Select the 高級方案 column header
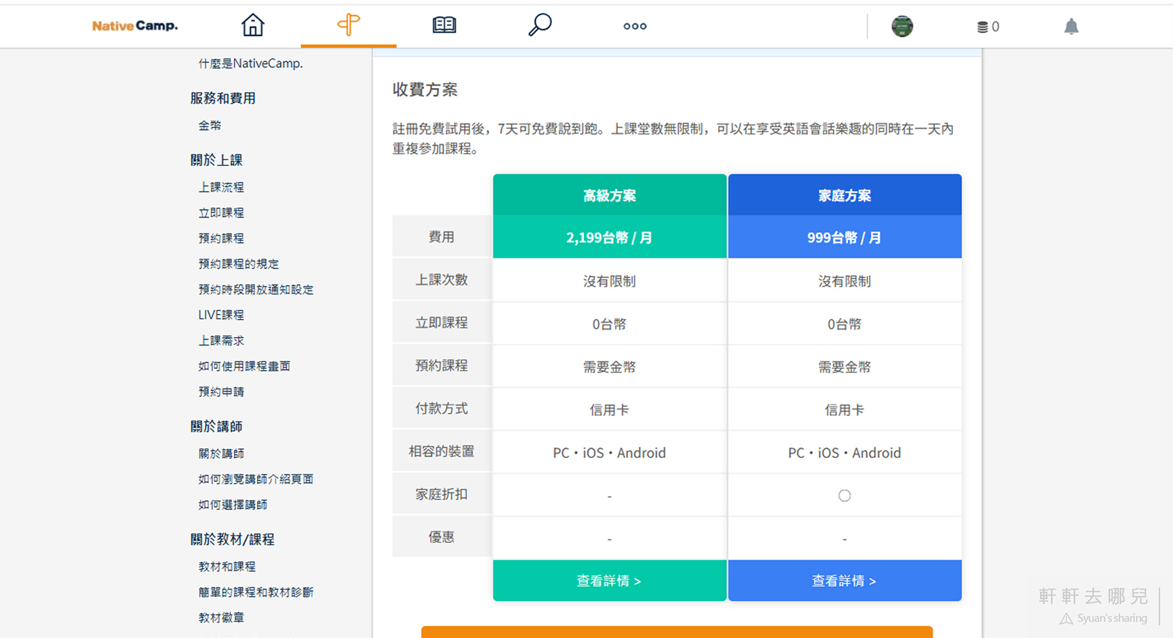This screenshot has height=638, width=1173. [609, 195]
